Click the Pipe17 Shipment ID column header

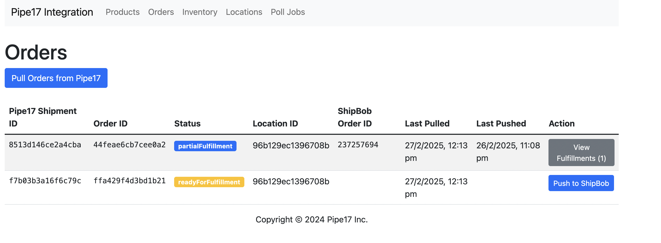pos(43,117)
